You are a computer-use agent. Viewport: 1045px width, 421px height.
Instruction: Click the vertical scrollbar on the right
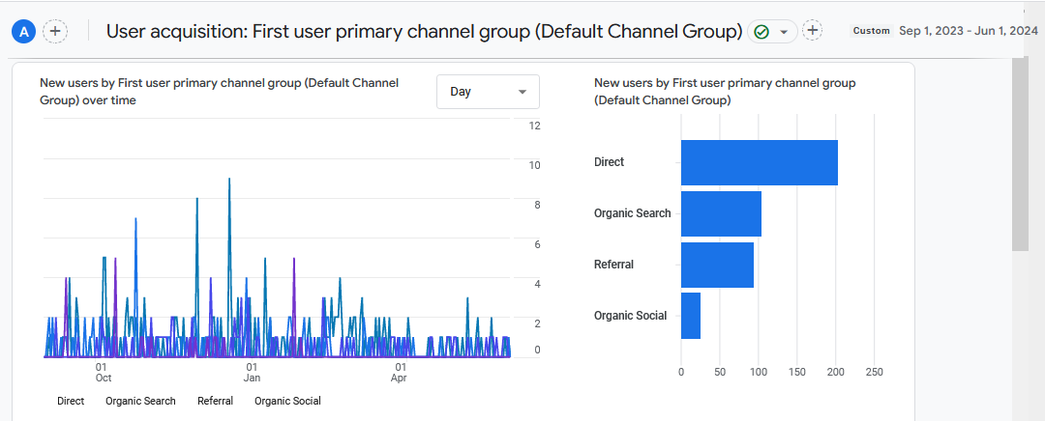tap(1020, 154)
